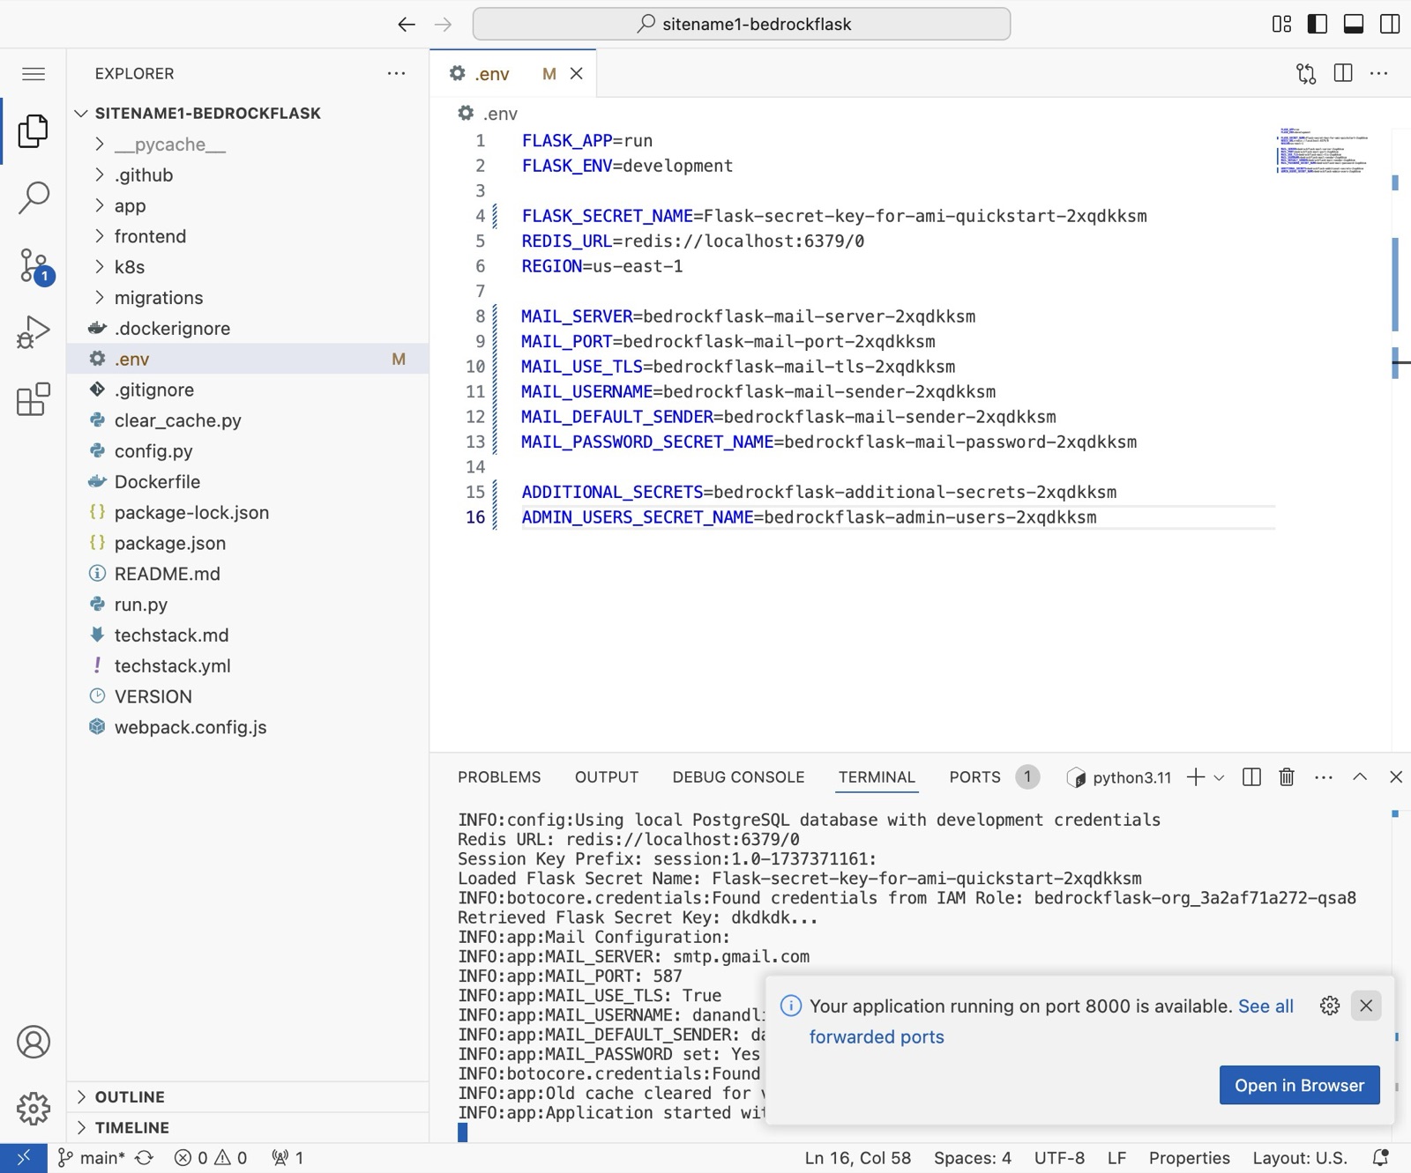The image size is (1411, 1173).
Task: Change the Properties language mode
Action: tap(1189, 1158)
